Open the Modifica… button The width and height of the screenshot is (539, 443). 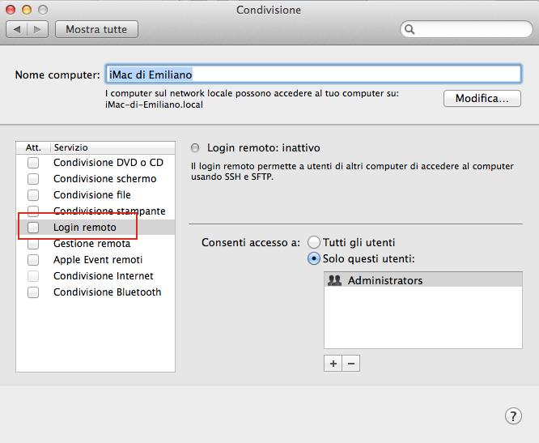pyautogui.click(x=482, y=98)
